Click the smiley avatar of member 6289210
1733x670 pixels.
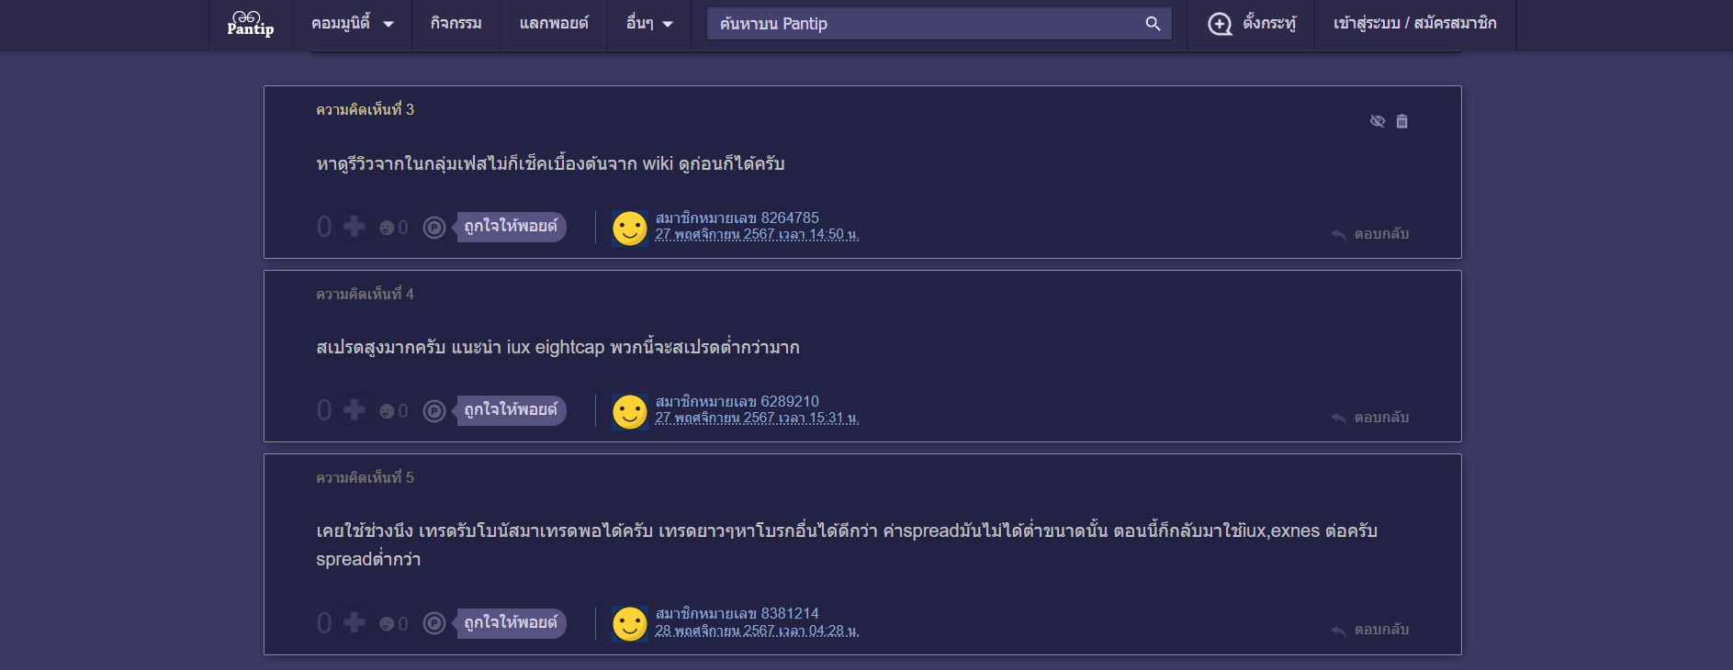pos(630,412)
